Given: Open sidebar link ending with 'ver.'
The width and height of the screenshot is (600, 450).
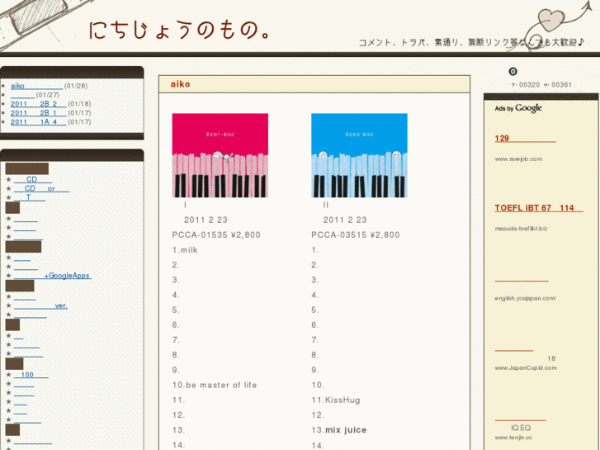Looking at the screenshot, I should pyautogui.click(x=40, y=306).
